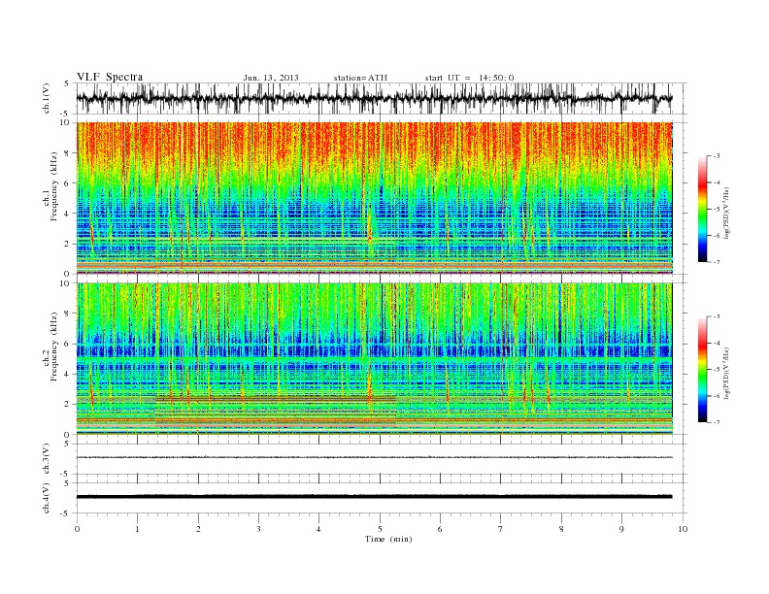Image resolution: width=769 pixels, height=594 pixels.
Task: Click the time-axis tick label "9"
Action: tap(621, 529)
